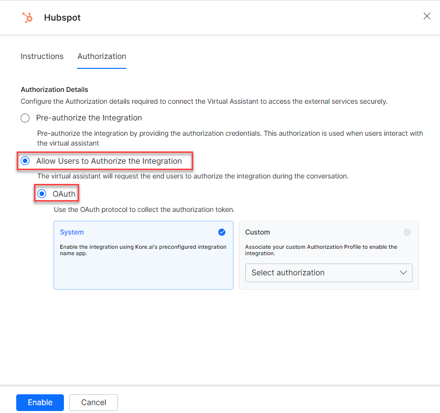
Task: Switch to the Instructions tab
Action: [42, 57]
